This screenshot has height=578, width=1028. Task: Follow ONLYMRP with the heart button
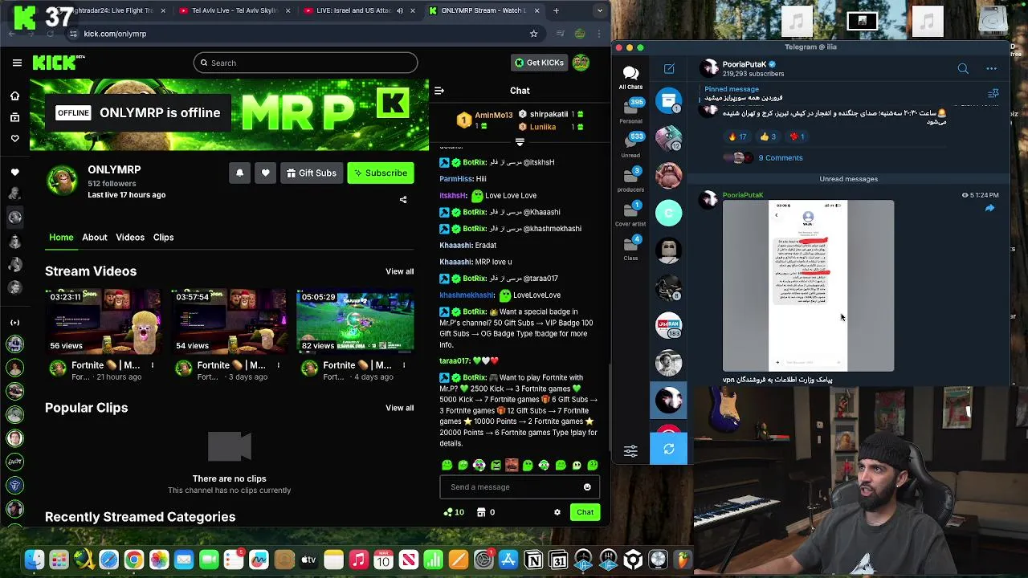coord(265,173)
